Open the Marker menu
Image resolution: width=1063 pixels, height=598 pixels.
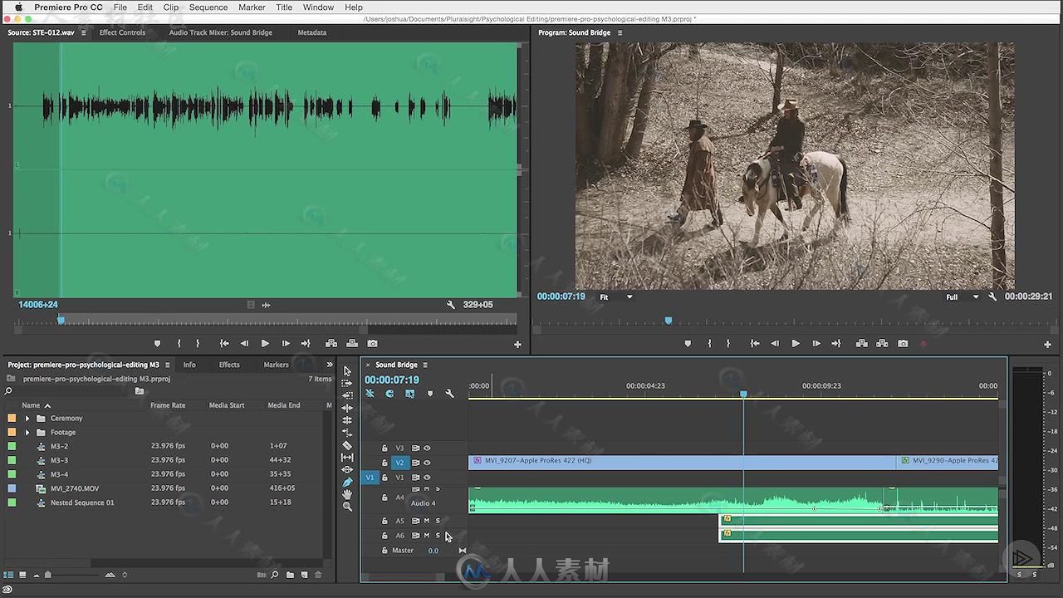pyautogui.click(x=252, y=7)
